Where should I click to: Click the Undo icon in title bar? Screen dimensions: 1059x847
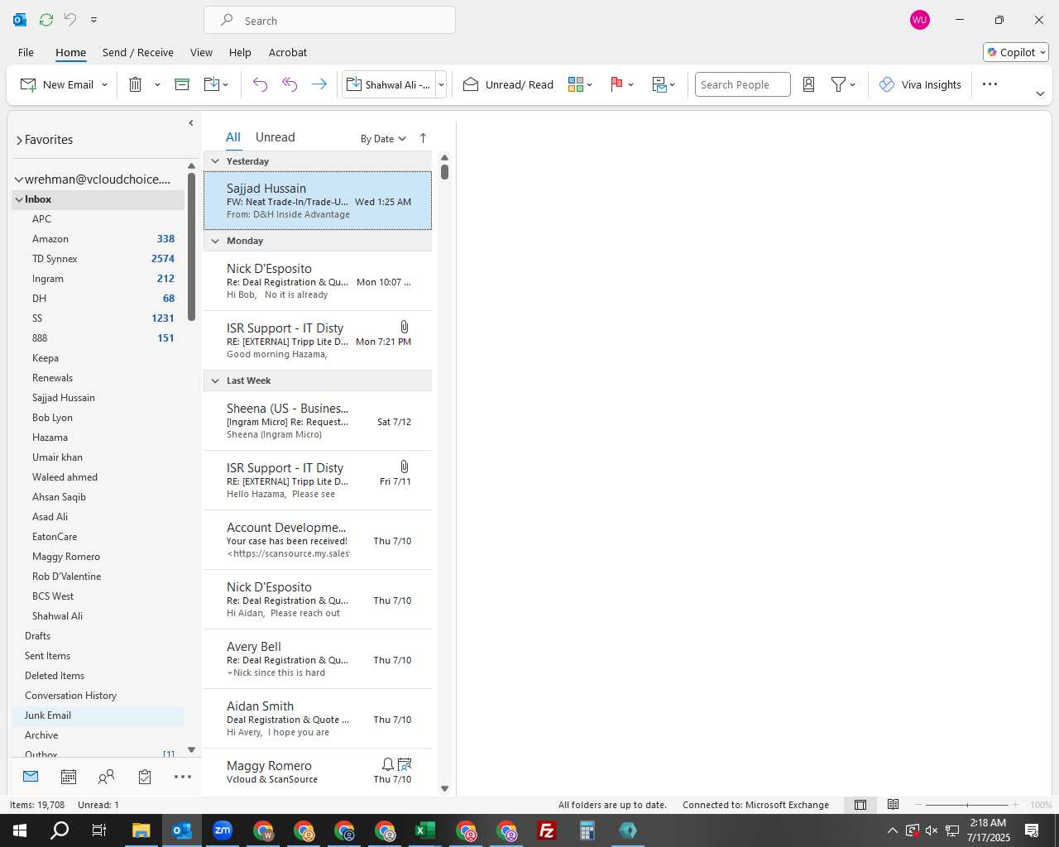(70, 20)
